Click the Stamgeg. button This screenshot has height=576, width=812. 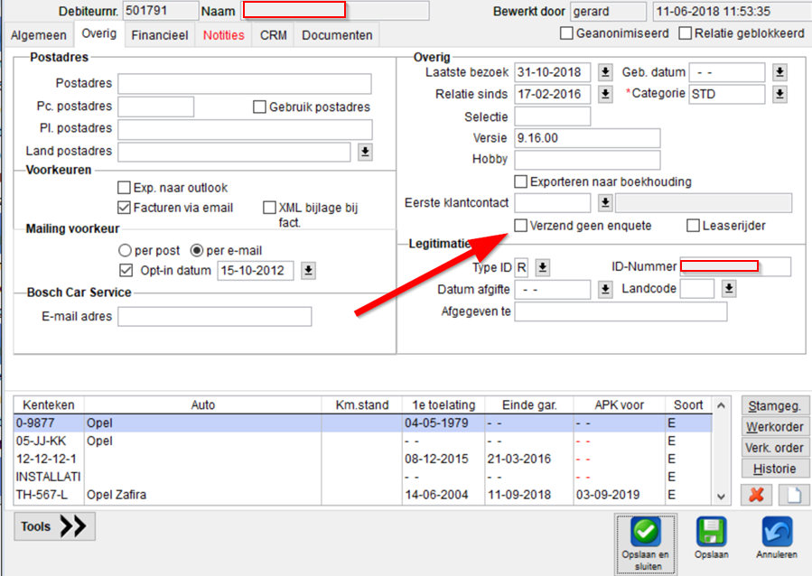775,406
